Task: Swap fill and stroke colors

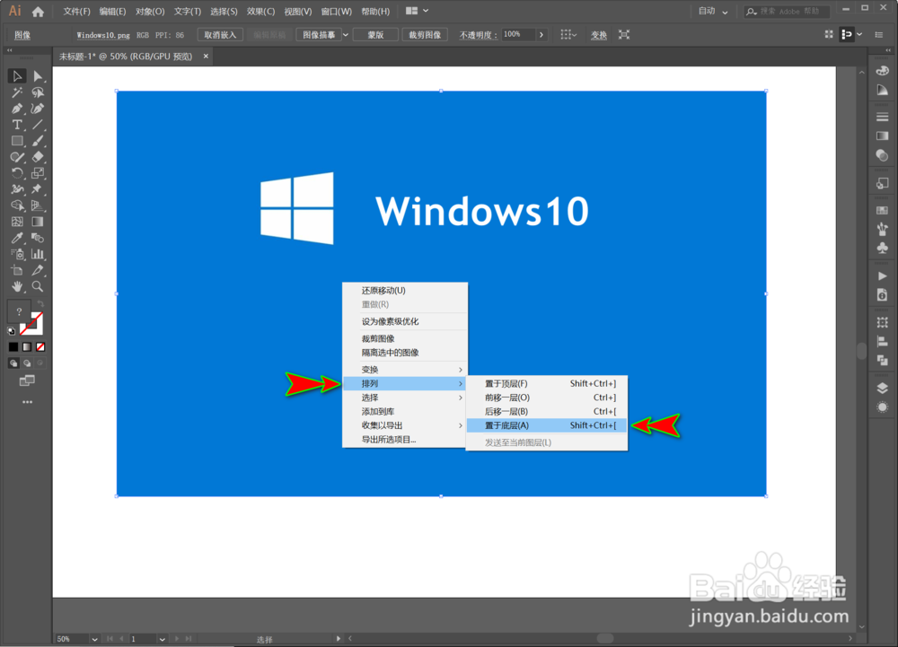Action: (40, 304)
